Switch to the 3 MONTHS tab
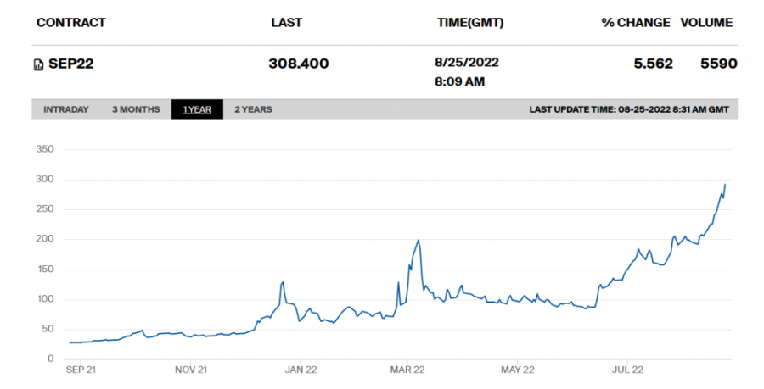 [x=136, y=109]
